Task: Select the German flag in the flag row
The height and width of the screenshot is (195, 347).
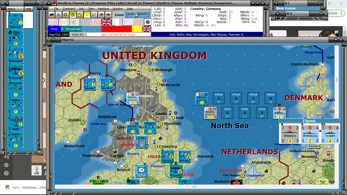Action: pos(53,22)
